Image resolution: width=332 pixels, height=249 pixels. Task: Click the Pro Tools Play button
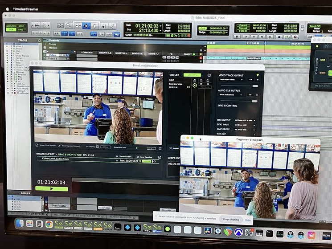point(287,37)
